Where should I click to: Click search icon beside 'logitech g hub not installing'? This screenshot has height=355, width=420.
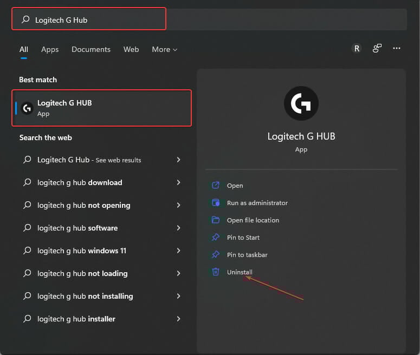(x=27, y=296)
